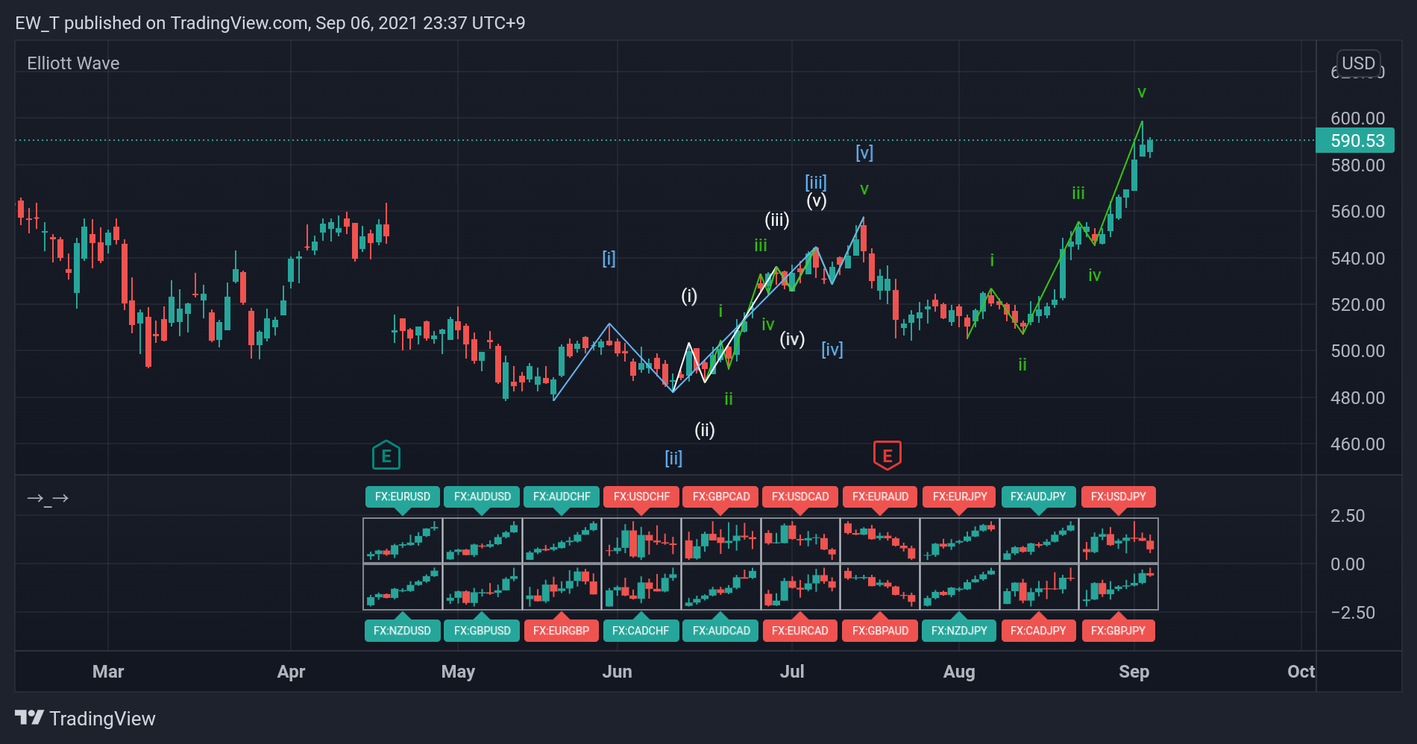Click the white (i) wave label
1417x744 pixels.
(689, 296)
